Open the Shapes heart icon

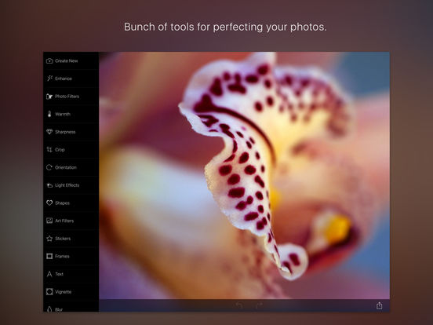click(x=49, y=203)
